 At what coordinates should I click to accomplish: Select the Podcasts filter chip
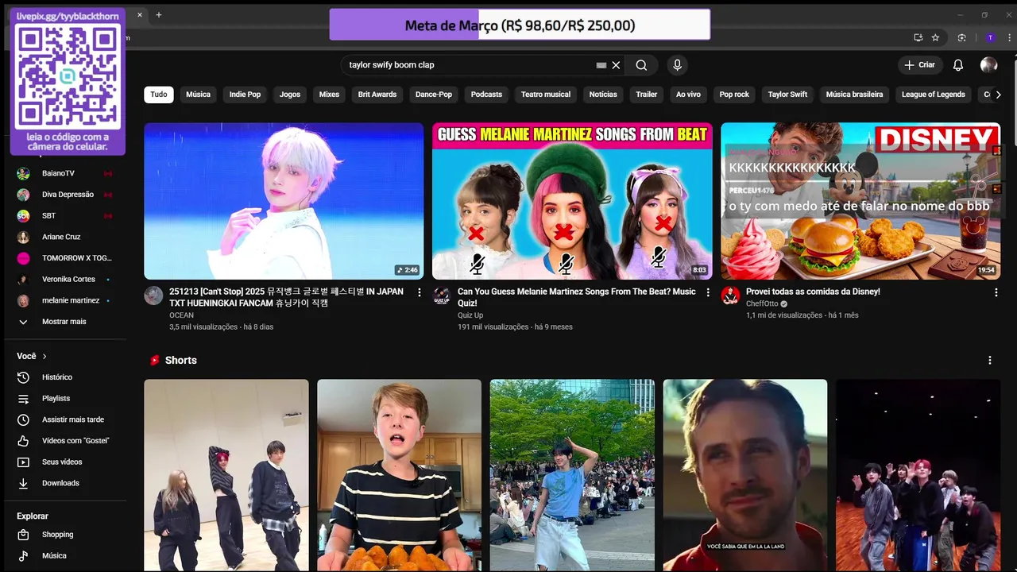(486, 95)
